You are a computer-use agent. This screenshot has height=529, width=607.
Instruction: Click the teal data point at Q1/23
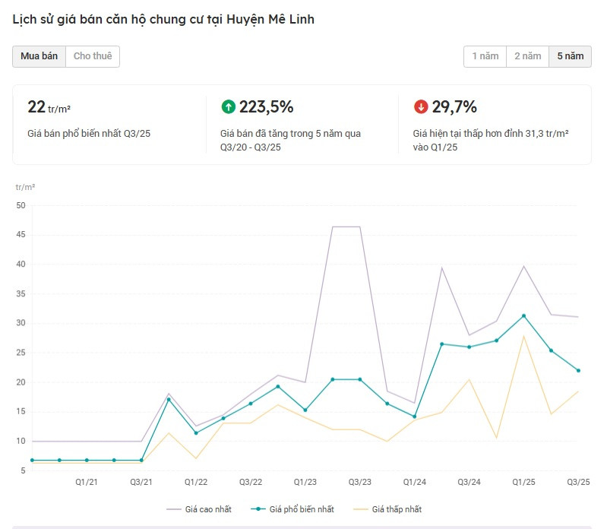(x=305, y=410)
